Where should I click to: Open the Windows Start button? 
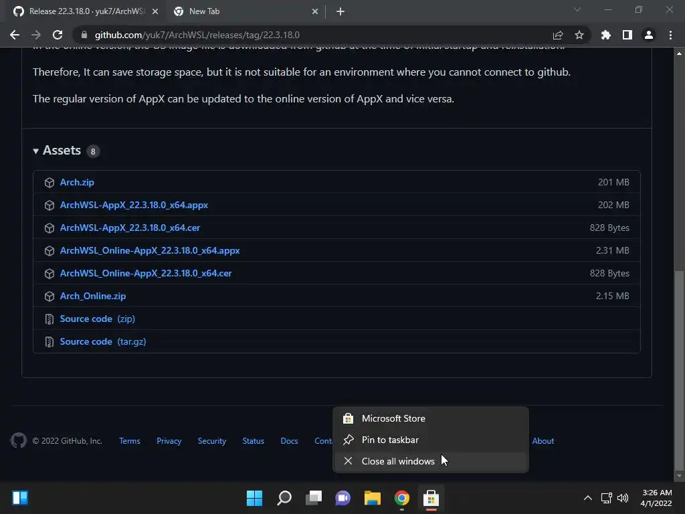coord(255,498)
